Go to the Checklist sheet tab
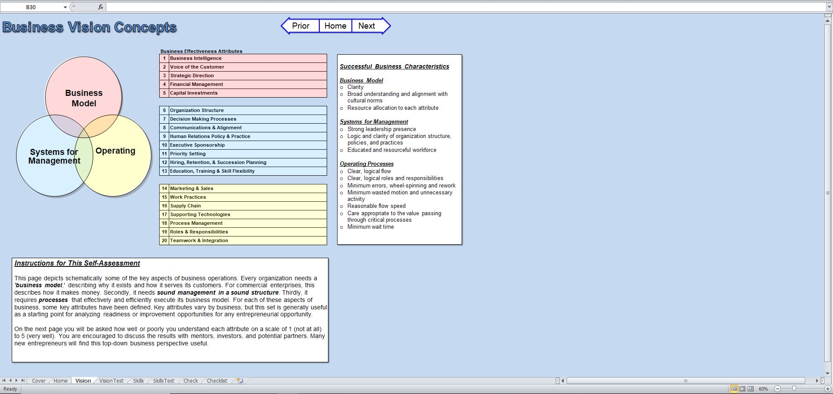The width and height of the screenshot is (833, 394). pyautogui.click(x=217, y=381)
